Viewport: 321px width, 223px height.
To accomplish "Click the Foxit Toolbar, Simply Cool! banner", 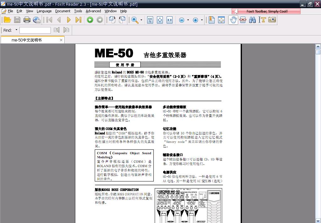I will pos(266,11).
